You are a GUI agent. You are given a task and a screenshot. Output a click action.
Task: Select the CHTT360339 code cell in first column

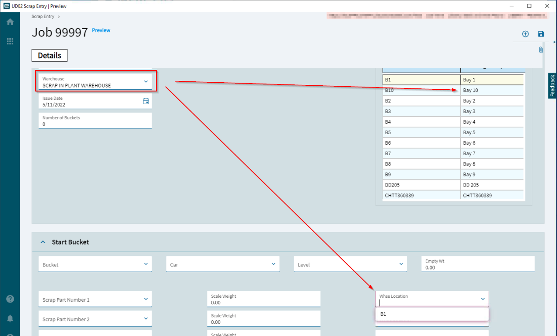[421, 196]
